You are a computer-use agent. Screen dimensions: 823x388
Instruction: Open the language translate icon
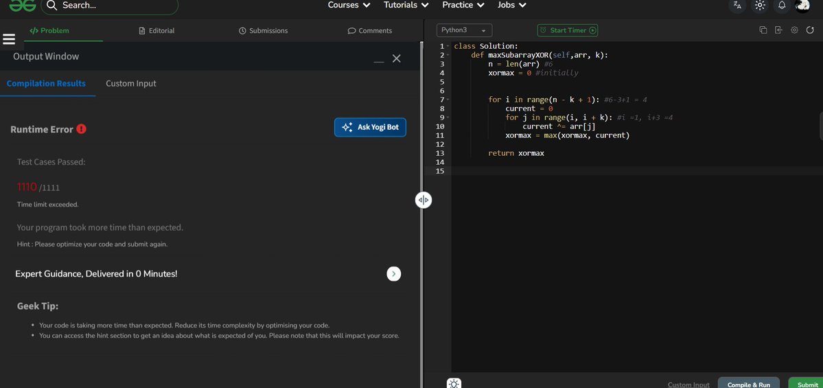pos(737,5)
